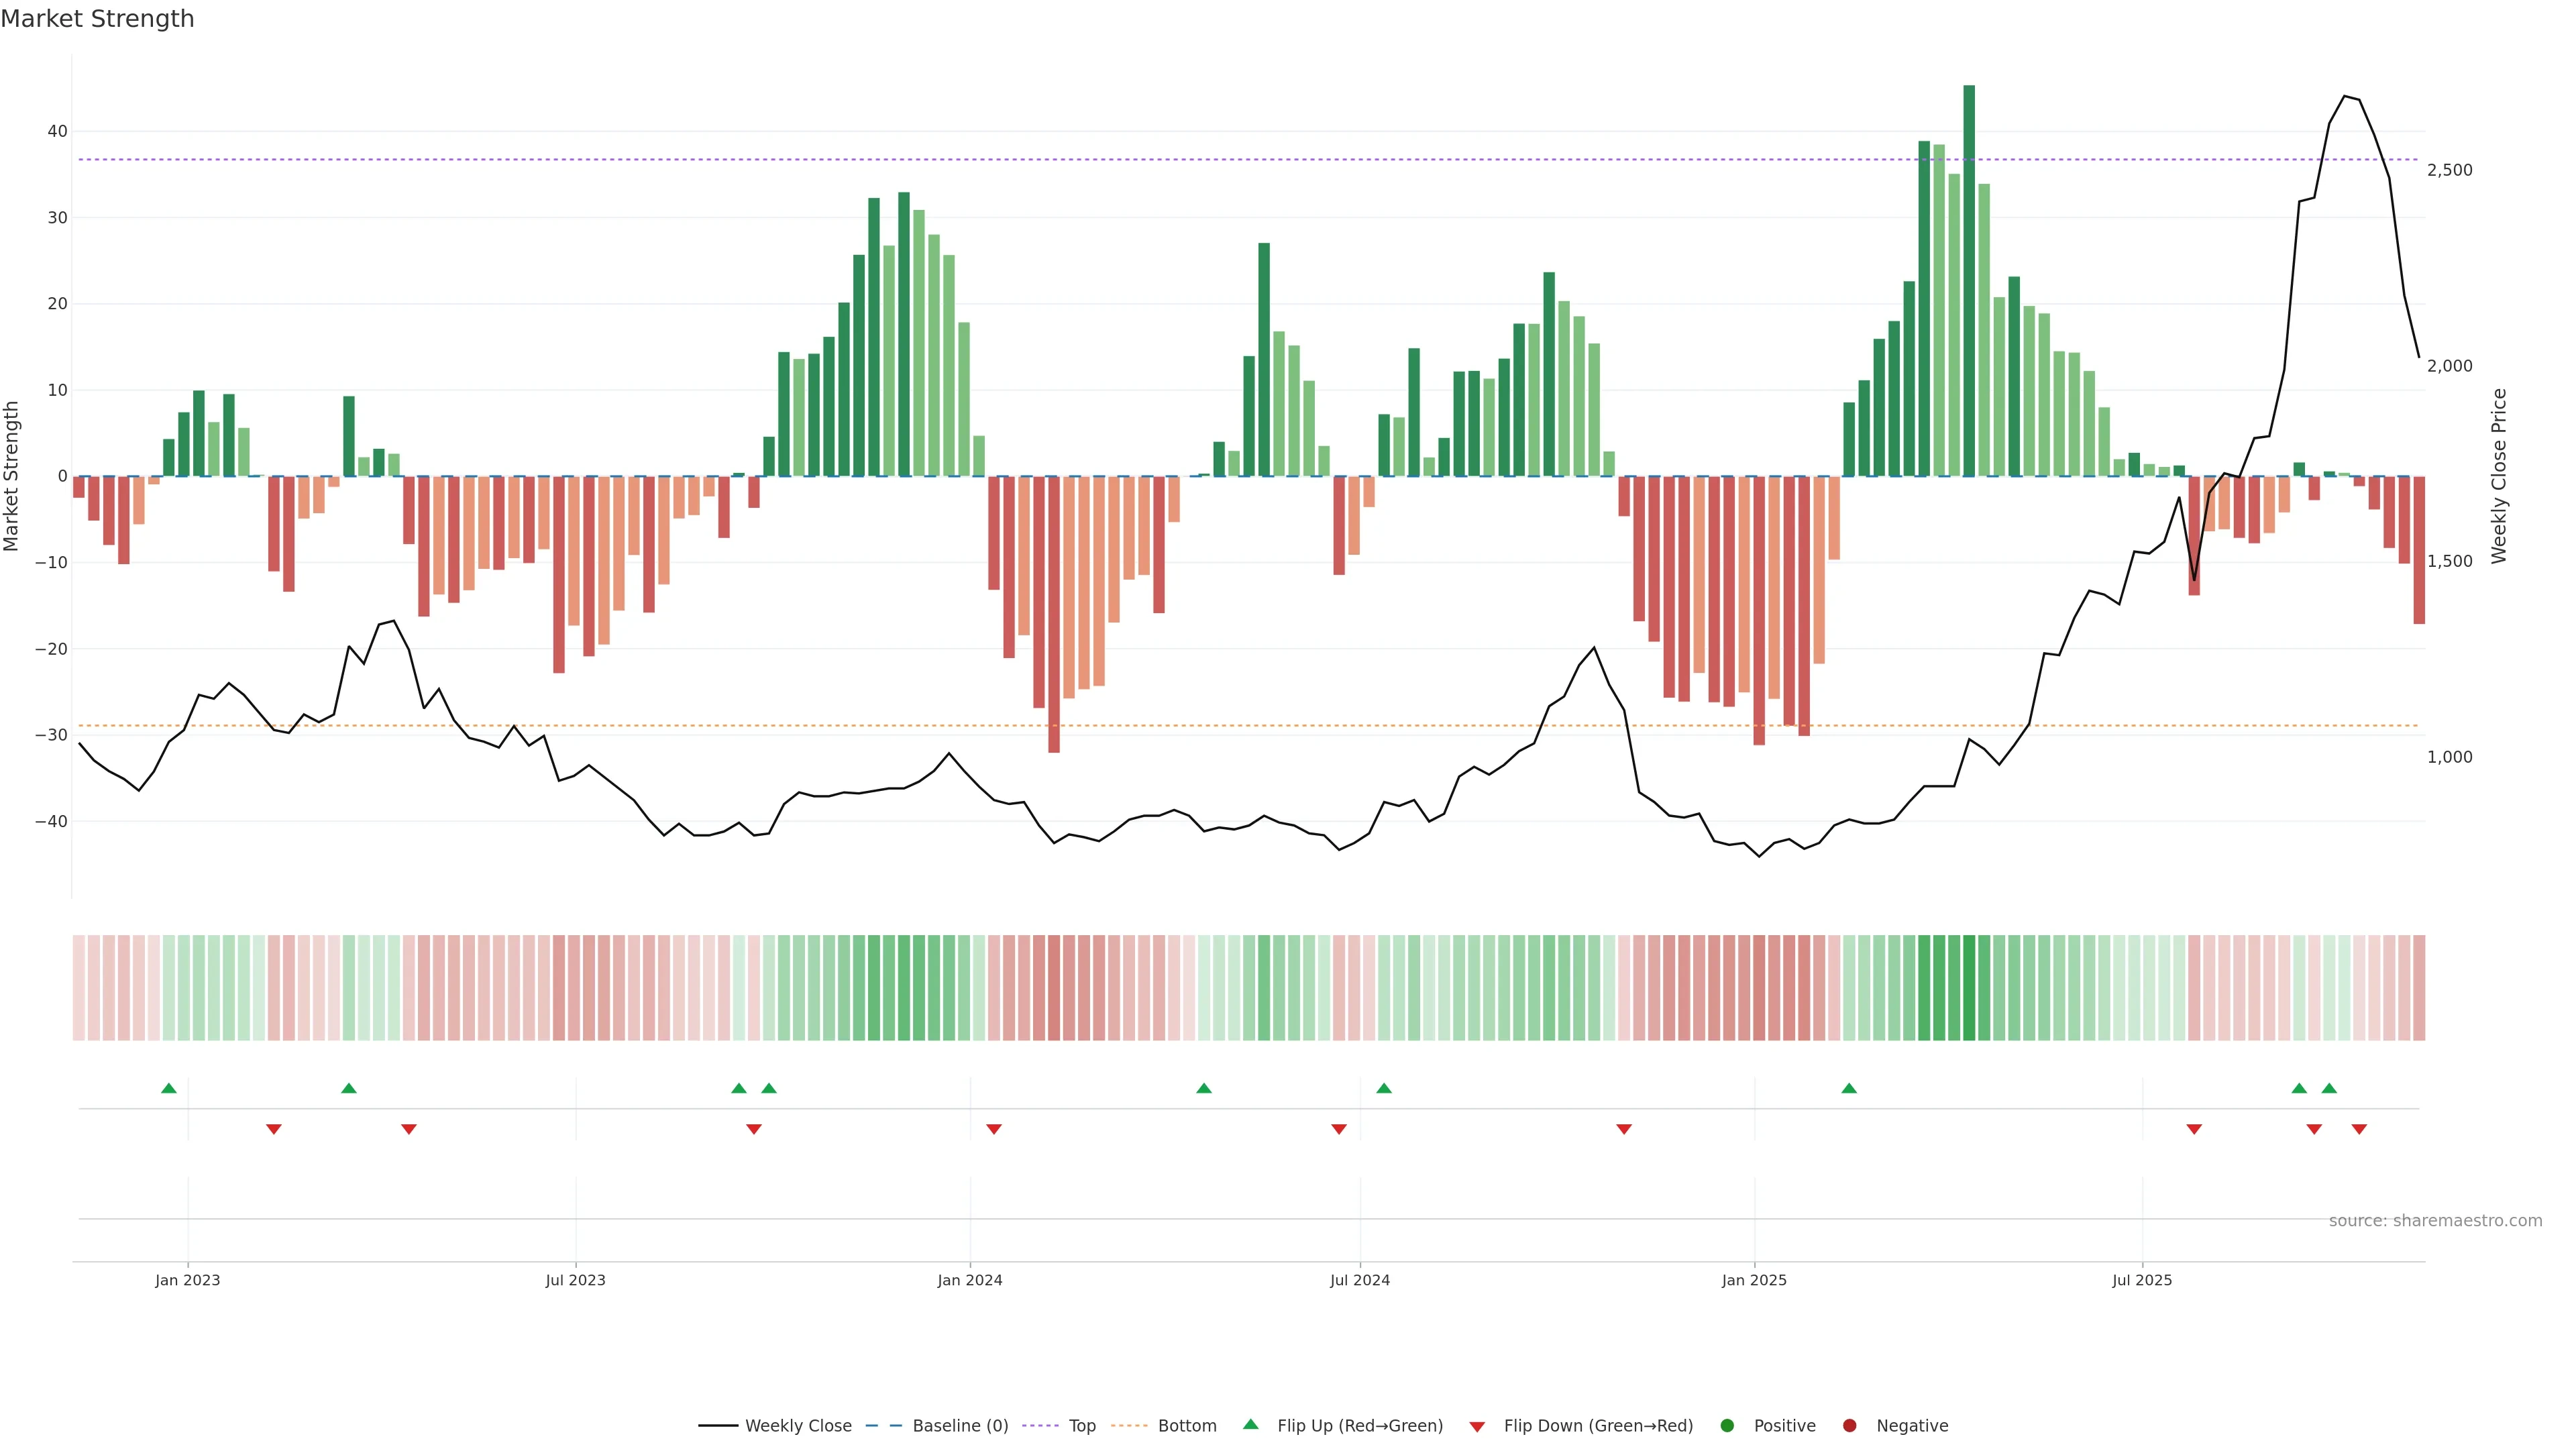The width and height of the screenshot is (2576, 1449).
Task: Click the Market Strength chart title
Action: (x=97, y=19)
